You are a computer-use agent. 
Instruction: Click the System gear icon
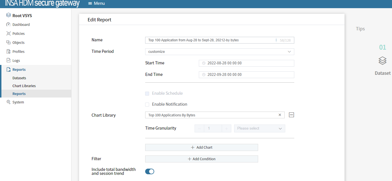click(x=8, y=102)
